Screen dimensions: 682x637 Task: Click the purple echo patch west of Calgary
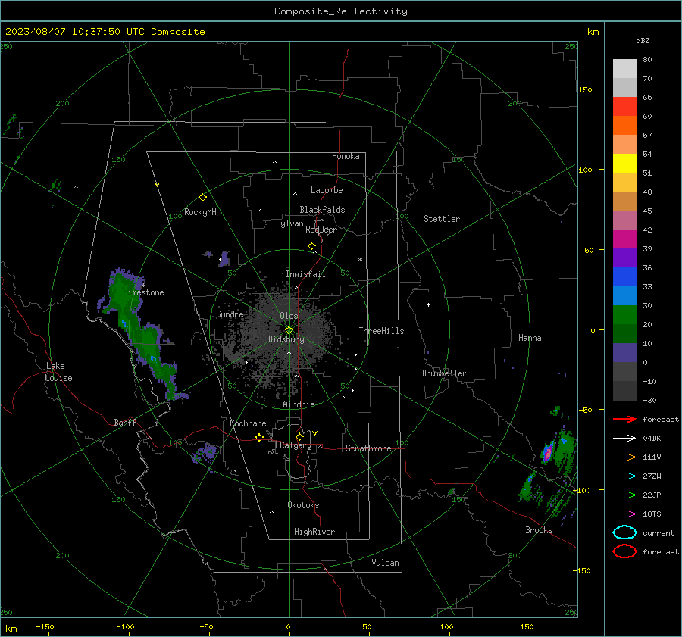click(204, 453)
